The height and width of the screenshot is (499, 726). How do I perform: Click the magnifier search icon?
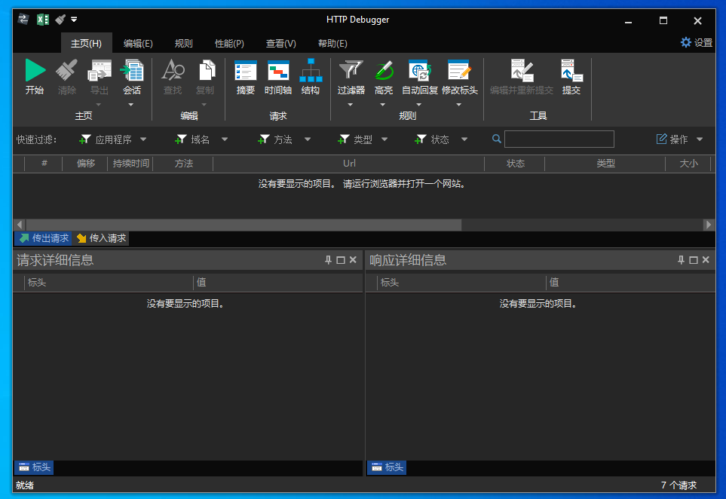pyautogui.click(x=496, y=139)
